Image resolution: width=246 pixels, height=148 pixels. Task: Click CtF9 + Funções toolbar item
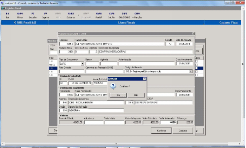[x=137, y=15]
